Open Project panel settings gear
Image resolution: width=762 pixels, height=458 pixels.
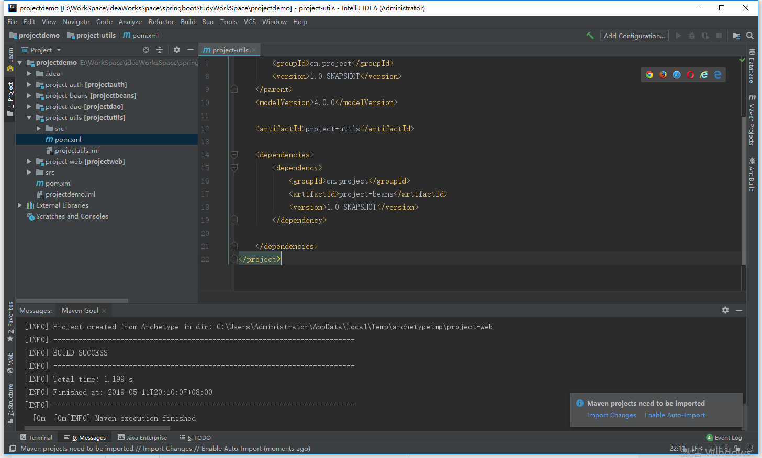point(177,50)
